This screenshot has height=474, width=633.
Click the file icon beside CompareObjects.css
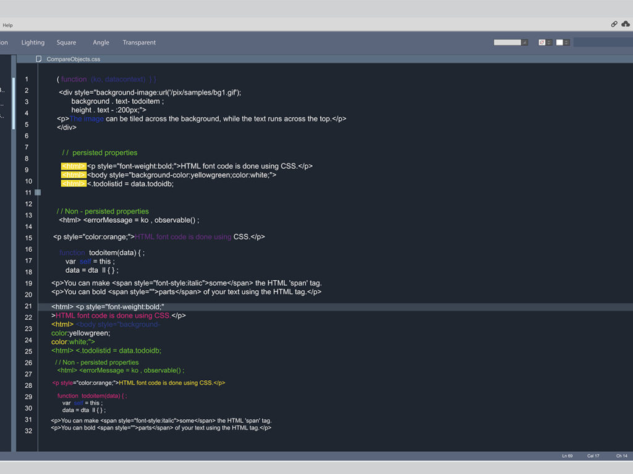[x=39, y=59]
